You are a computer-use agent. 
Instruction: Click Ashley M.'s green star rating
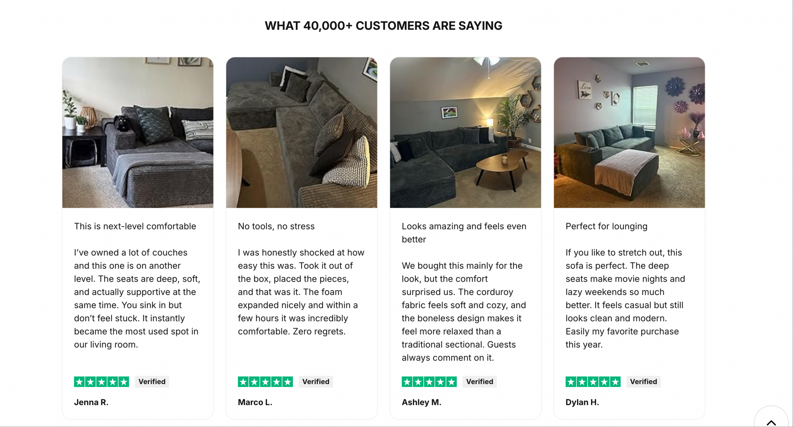tap(429, 382)
